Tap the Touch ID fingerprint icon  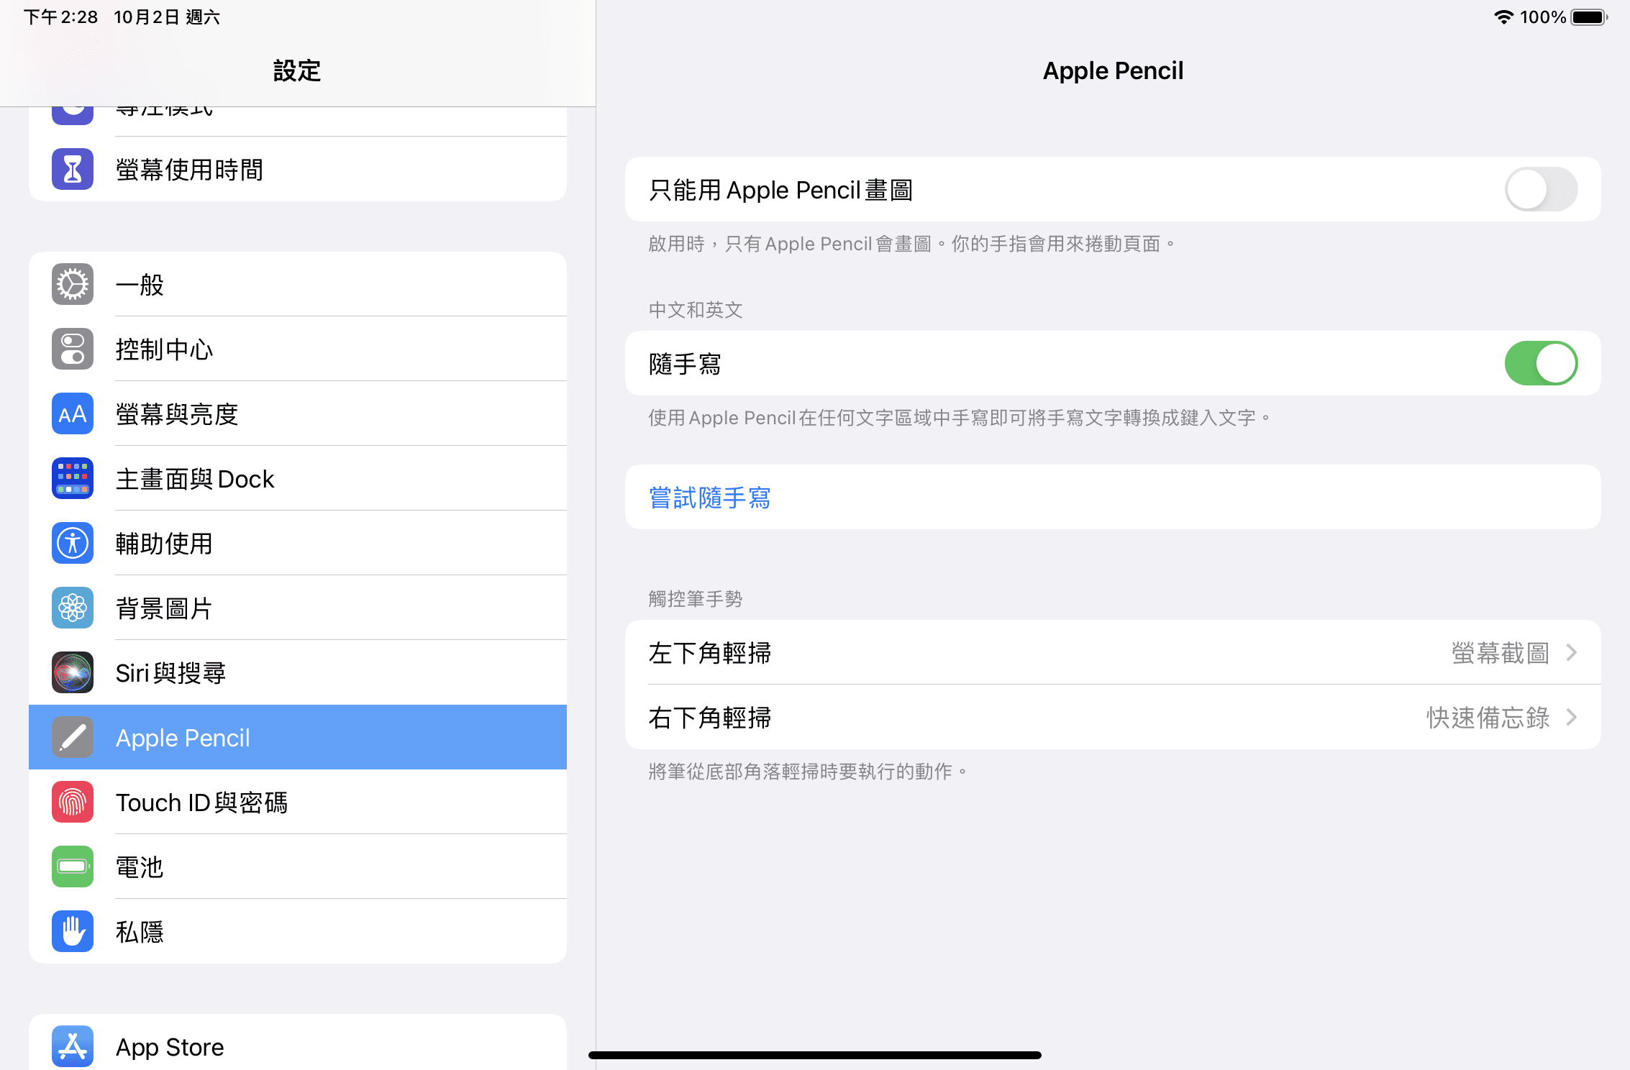click(73, 802)
